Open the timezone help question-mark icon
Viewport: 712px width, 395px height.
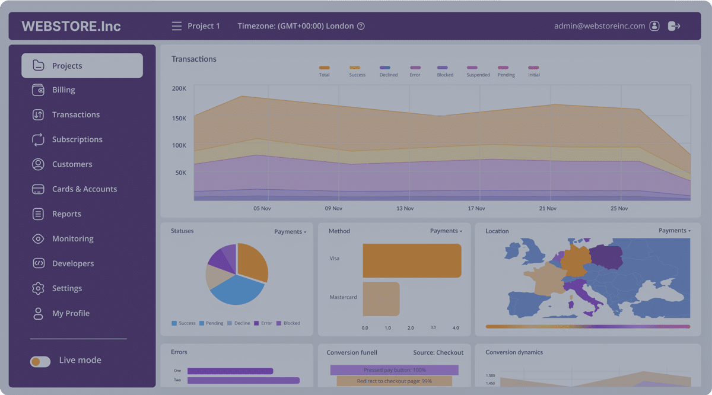coord(361,26)
